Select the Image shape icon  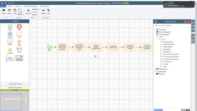[x=19, y=58]
